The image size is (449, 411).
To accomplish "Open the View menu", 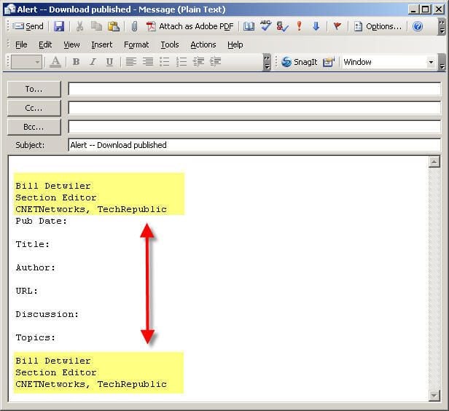I will coord(71,44).
